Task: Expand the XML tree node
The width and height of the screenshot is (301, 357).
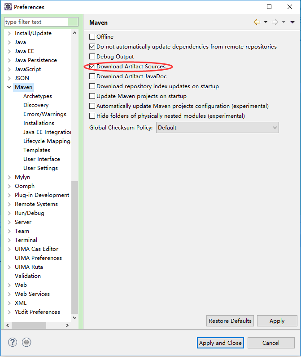Action: 9,303
